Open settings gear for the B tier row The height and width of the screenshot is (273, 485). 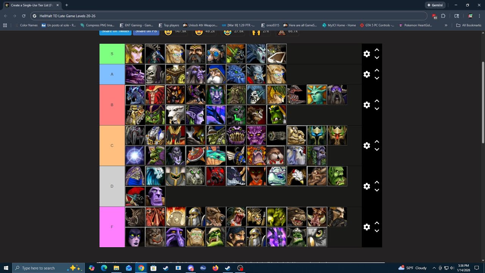[366, 105]
